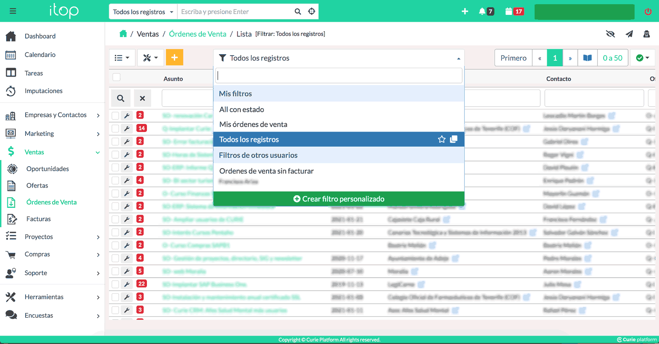
Task: Click the filter search text field
Action: click(x=338, y=76)
